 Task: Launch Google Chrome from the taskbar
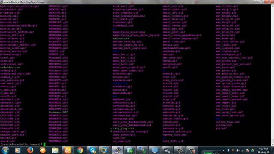click(80, 150)
